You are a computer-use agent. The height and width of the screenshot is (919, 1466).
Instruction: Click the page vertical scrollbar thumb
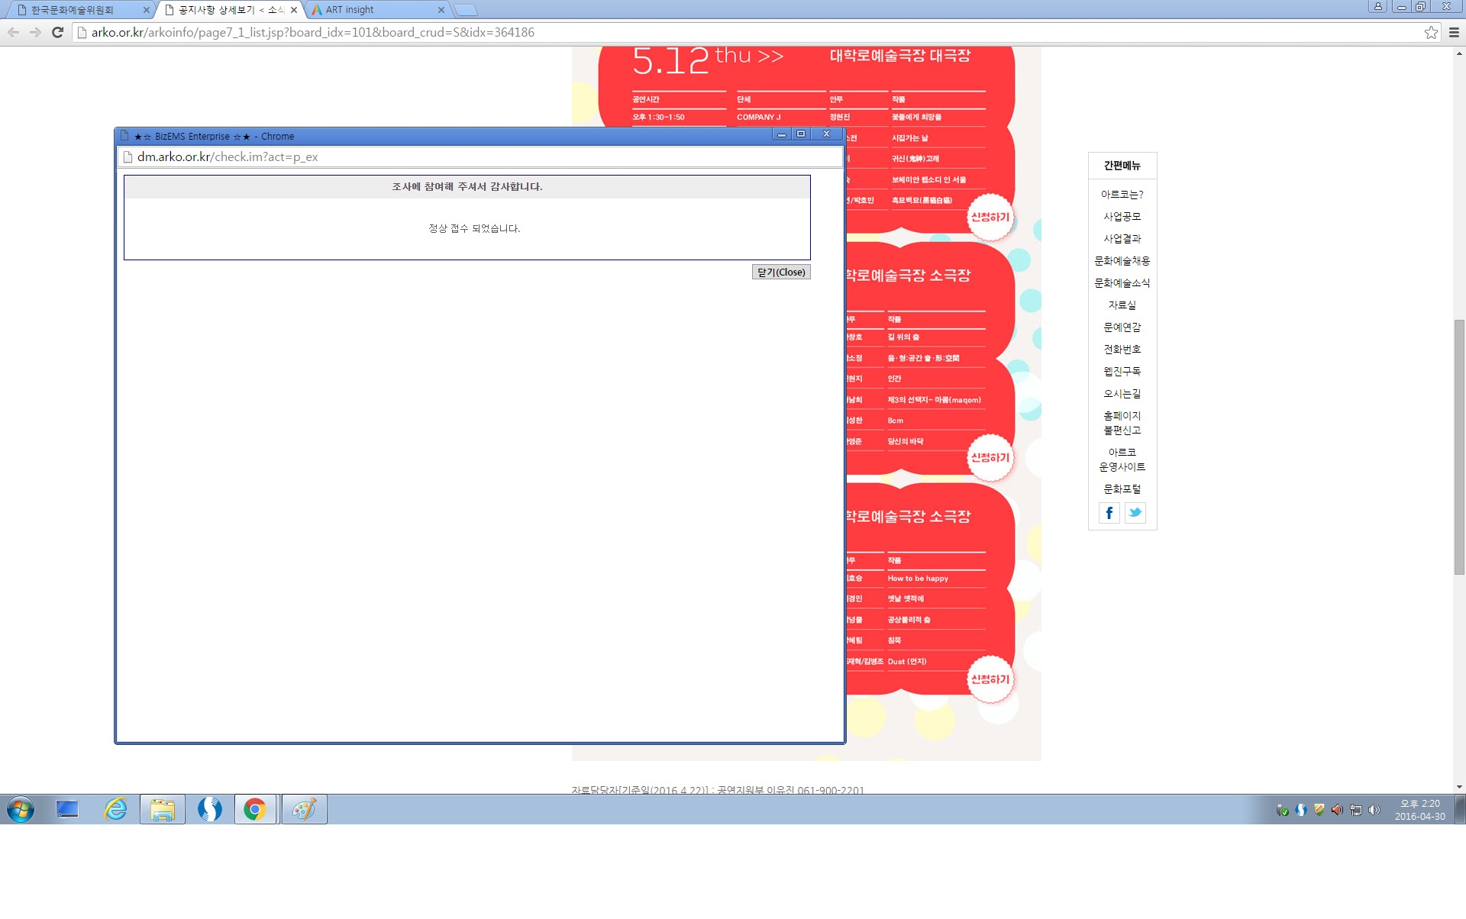pos(1459,447)
